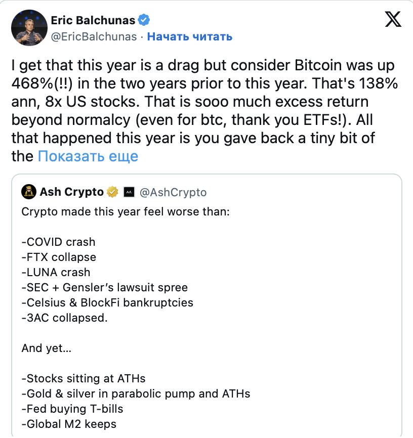Click Ash Crypto's gold verified badge

(112, 192)
